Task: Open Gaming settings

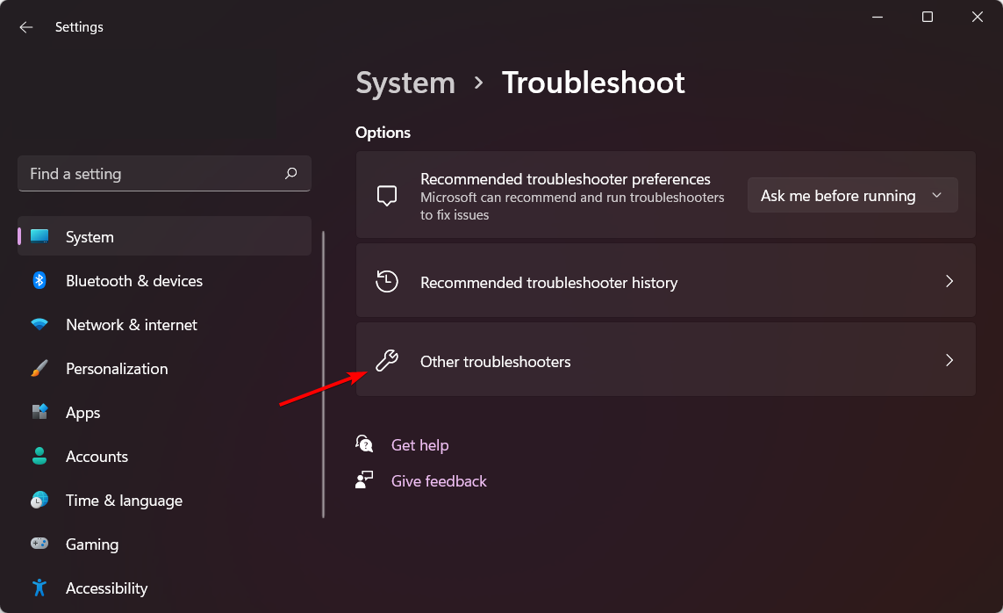Action: pyautogui.click(x=164, y=544)
